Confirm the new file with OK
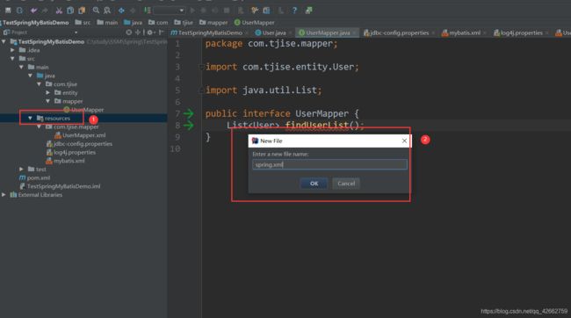Screen dimensions: 571x318 coord(314,184)
